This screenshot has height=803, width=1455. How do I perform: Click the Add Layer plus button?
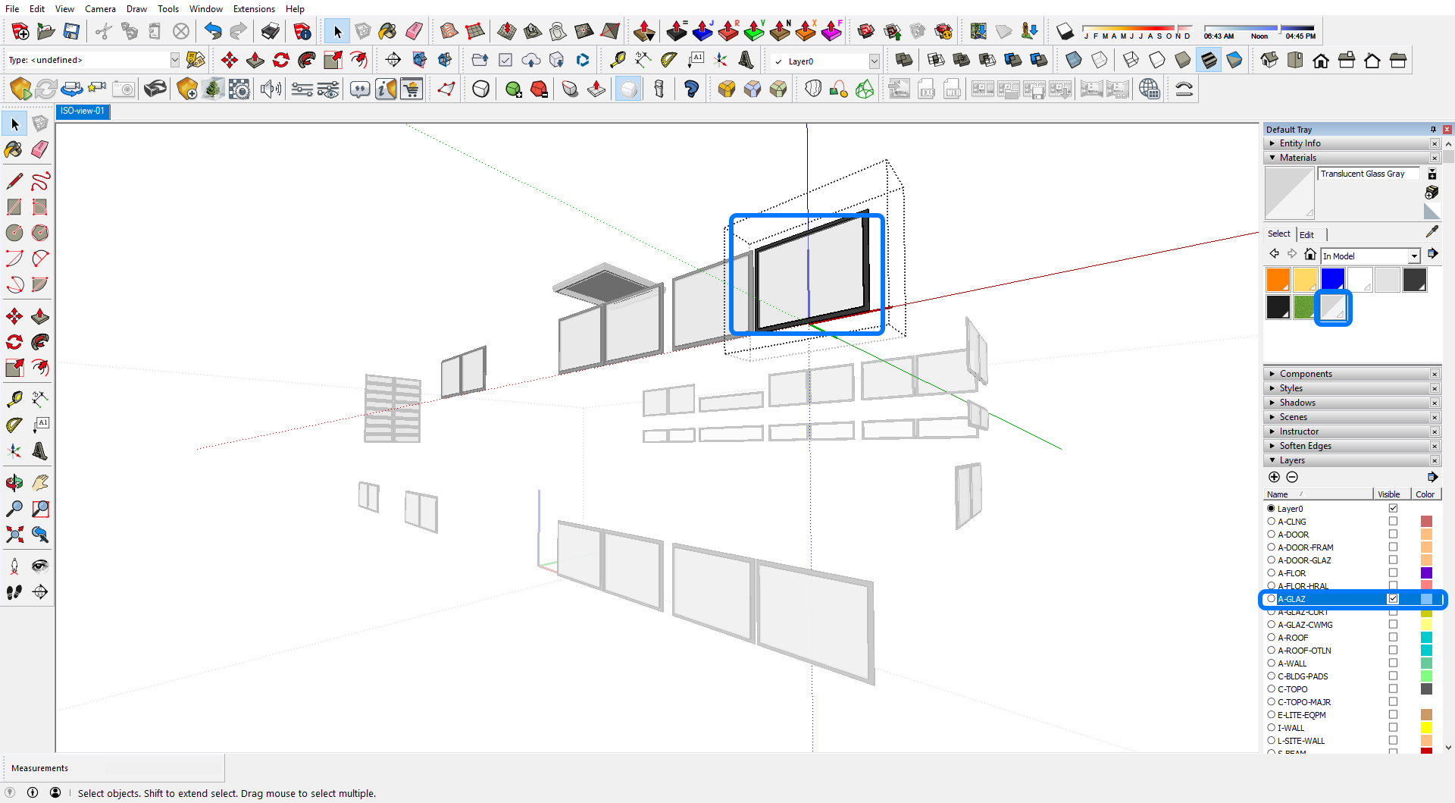point(1274,477)
